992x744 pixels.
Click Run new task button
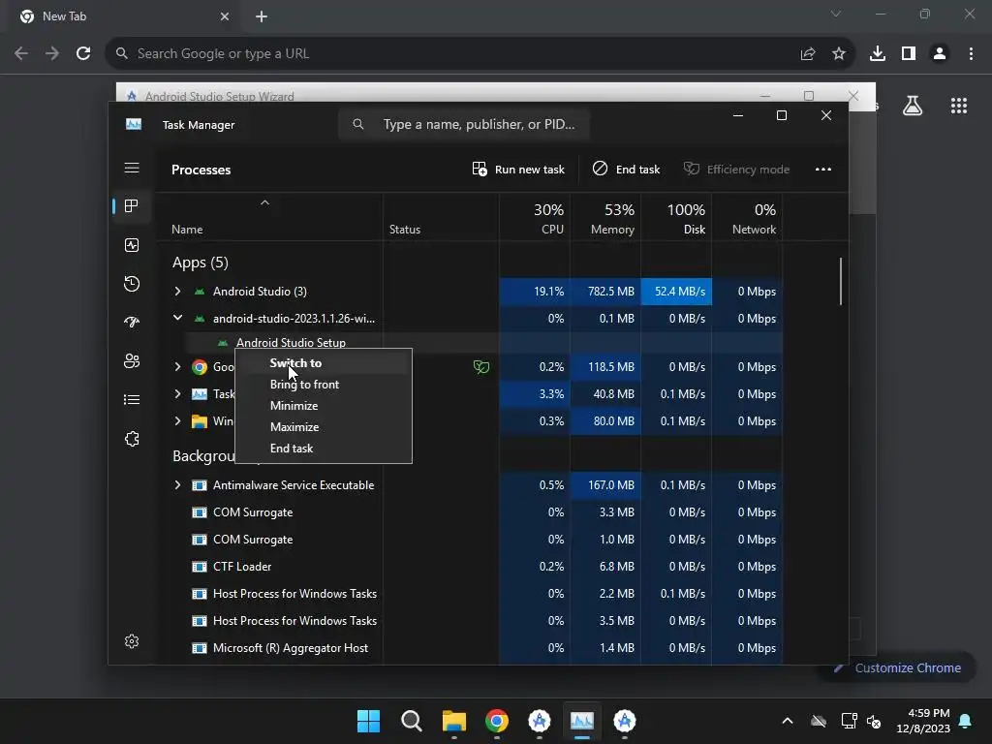tap(518, 169)
